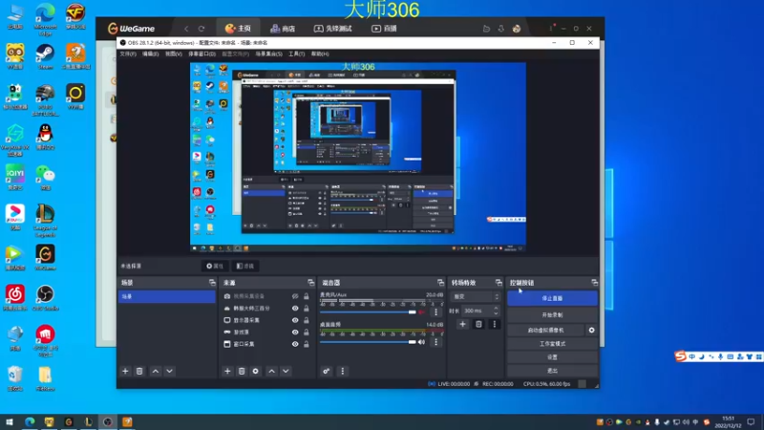Open the 帮助(H) menu in OBS
Viewport: 764px width, 430px height.
point(320,54)
